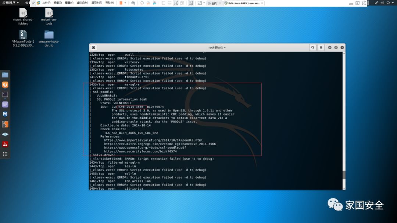Click the imperialviolet.org poodle.html reference URL
Image resolution: width=397 pixels, height=223 pixels.
[x=153, y=140]
